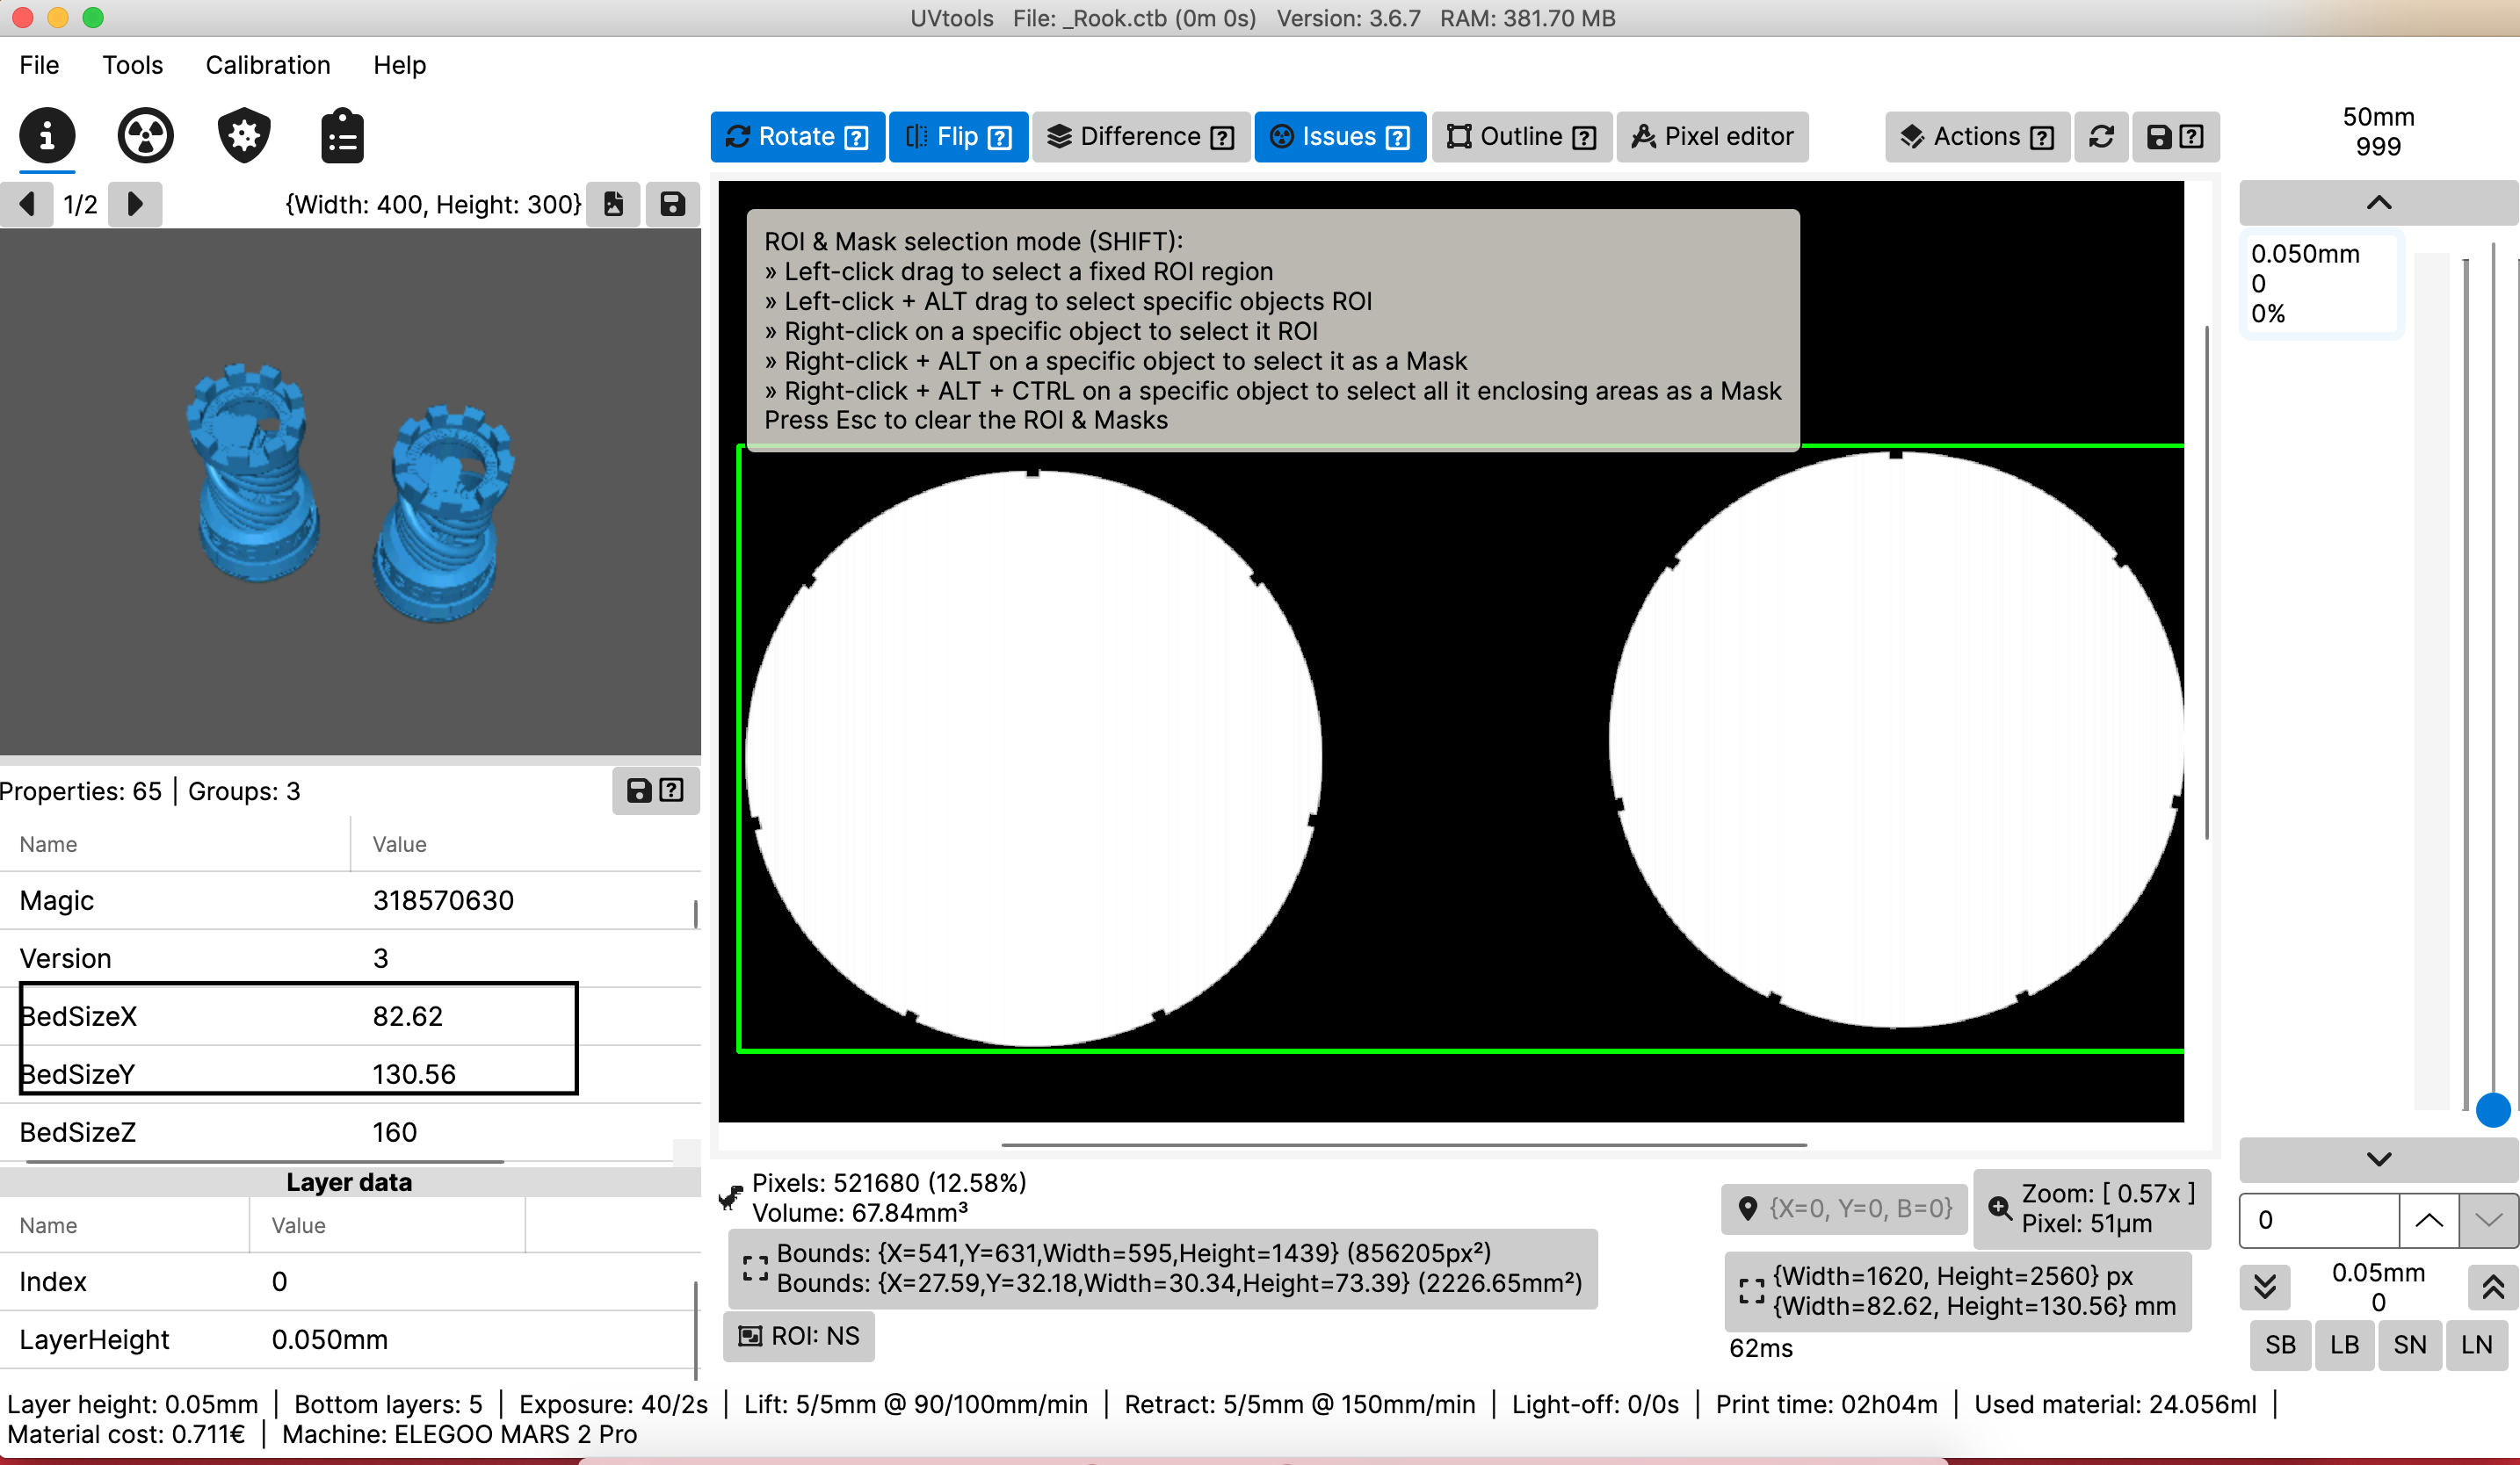Toggle the Outline display mode
Screen dimensions: 2520x1465
(x=1520, y=137)
